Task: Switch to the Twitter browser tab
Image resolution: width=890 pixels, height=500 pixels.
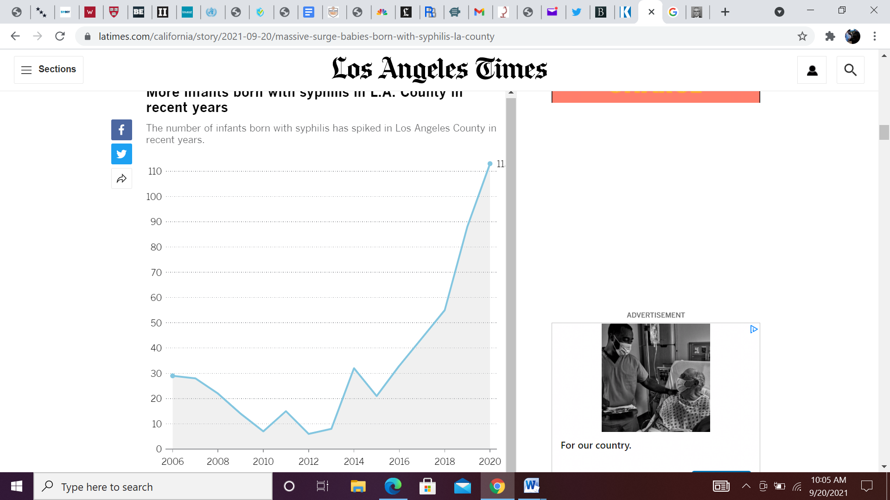Action: pyautogui.click(x=576, y=12)
